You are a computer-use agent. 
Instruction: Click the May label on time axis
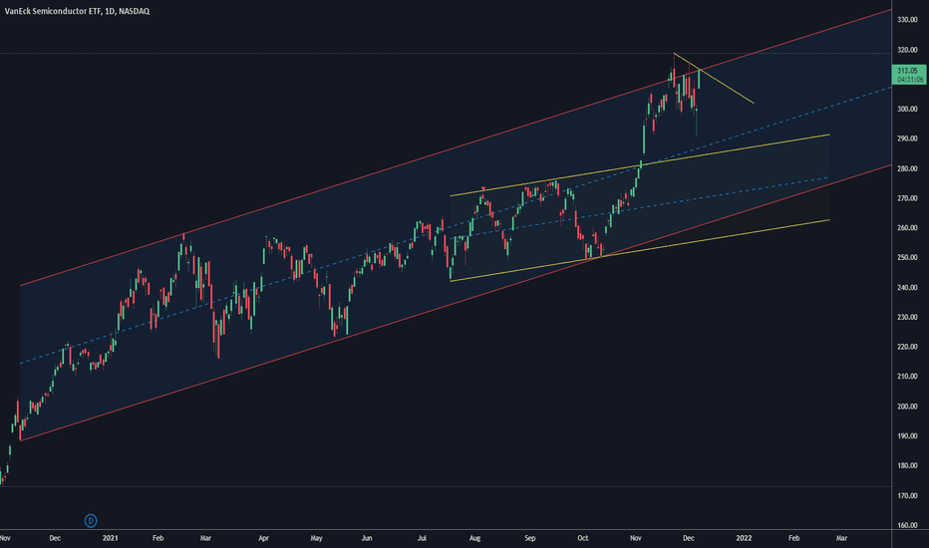[x=316, y=538]
